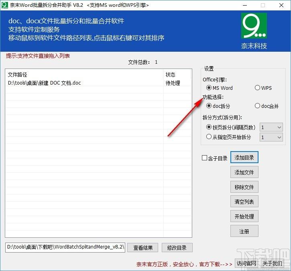Image resolution: width=291 pixels, height=271 pixels.
Task: Click the 添加文件 button
Action: point(244,172)
